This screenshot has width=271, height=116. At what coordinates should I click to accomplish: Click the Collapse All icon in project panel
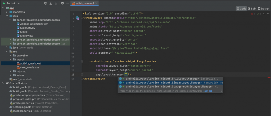56,3
